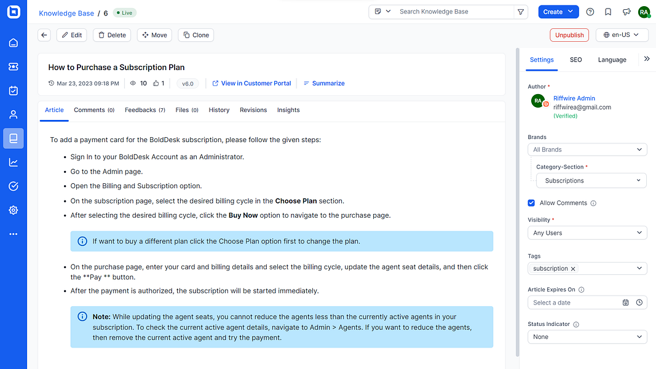Switch to the Article tab
This screenshot has width=656, height=369.
[54, 110]
